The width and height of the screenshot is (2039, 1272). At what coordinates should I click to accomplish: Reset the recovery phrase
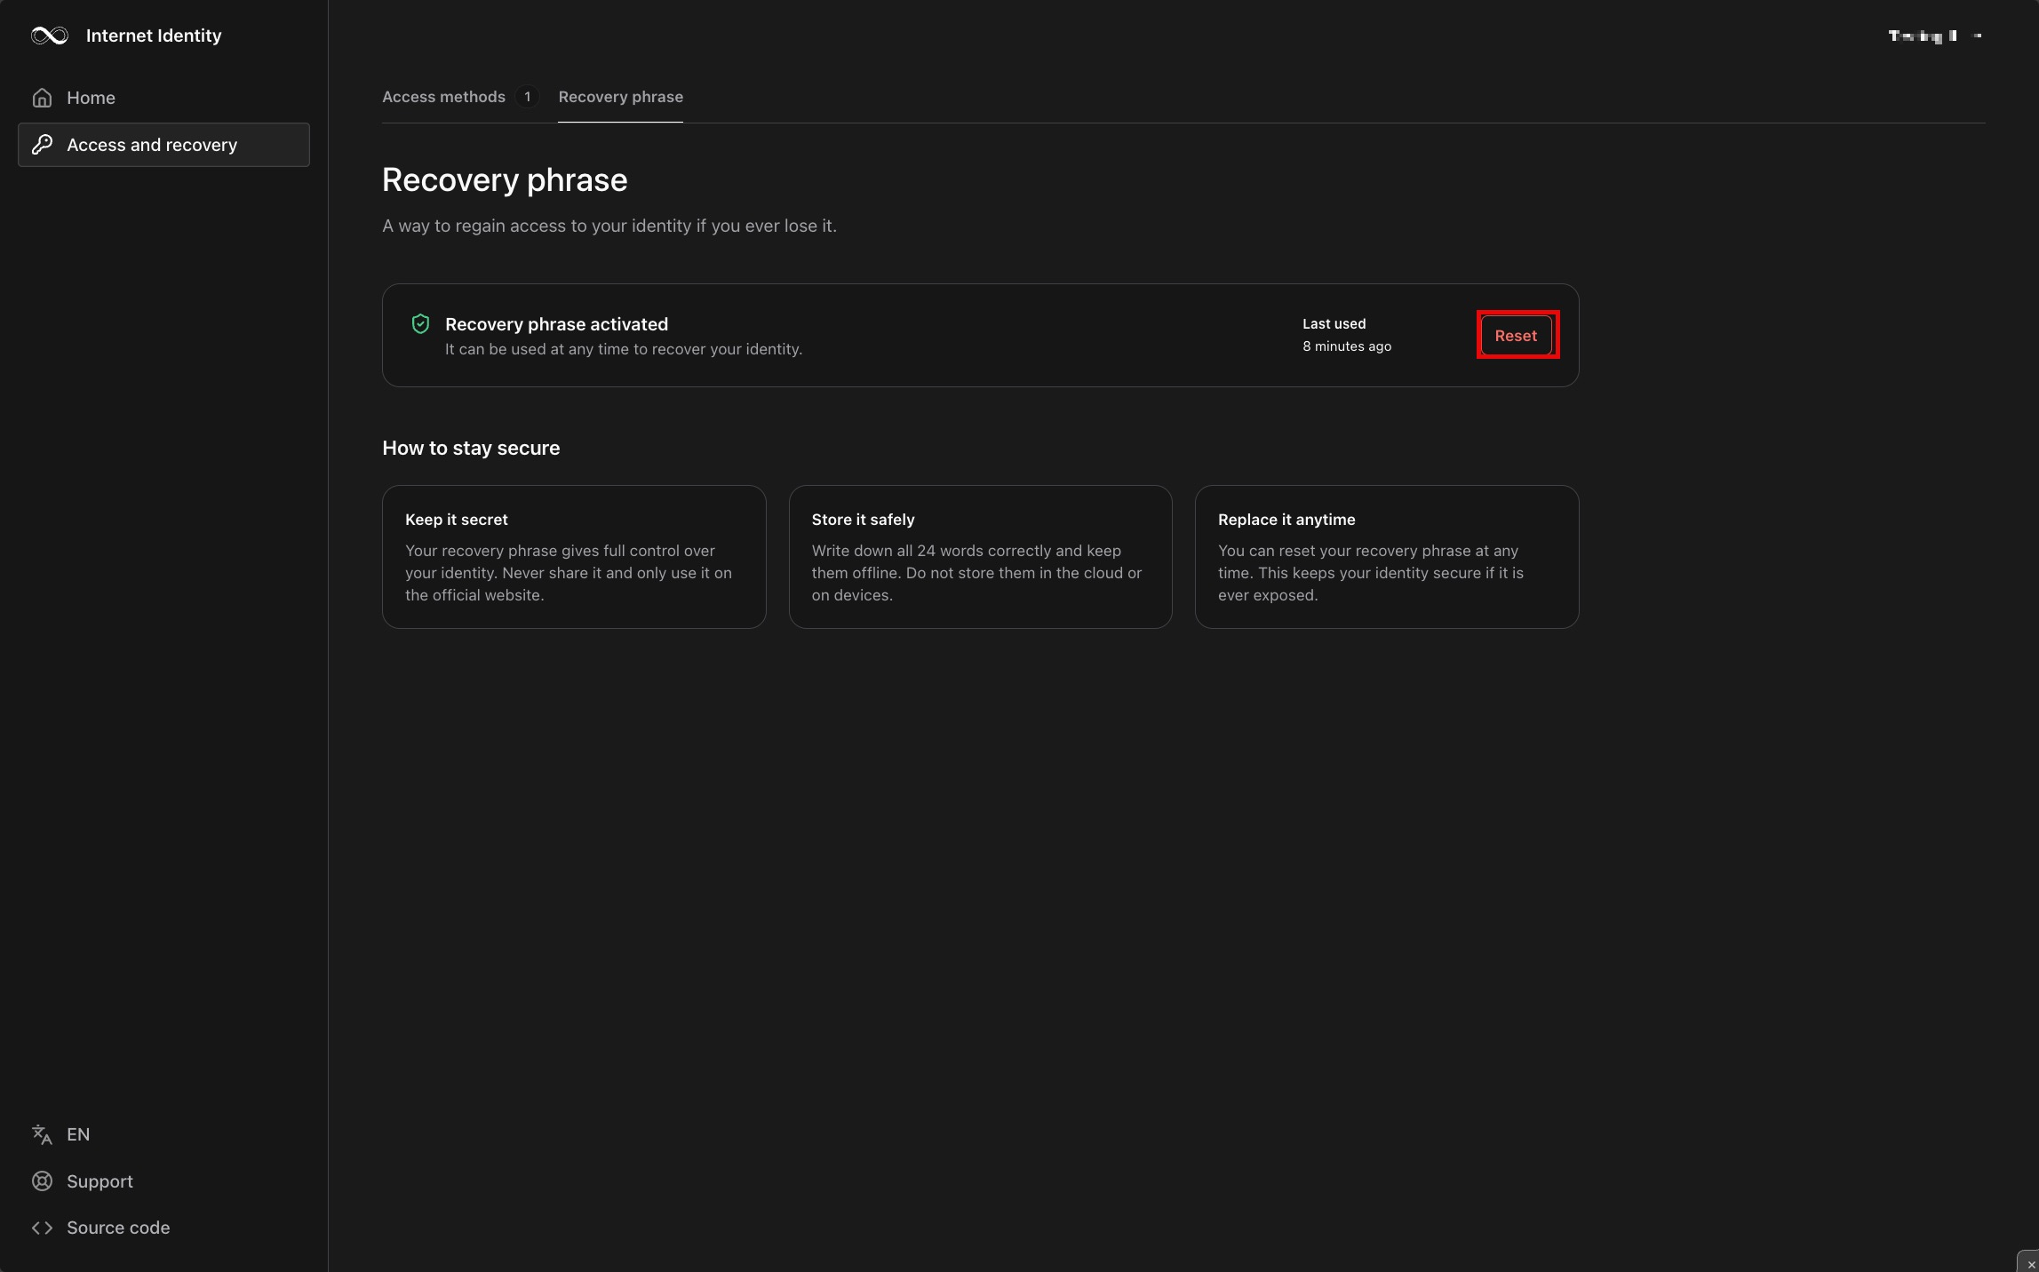[x=1516, y=336]
